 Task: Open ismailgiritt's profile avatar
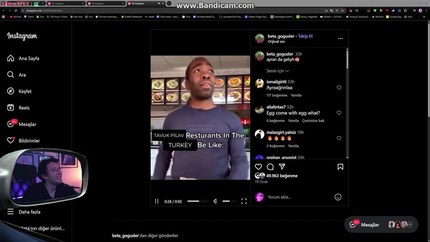(260, 83)
